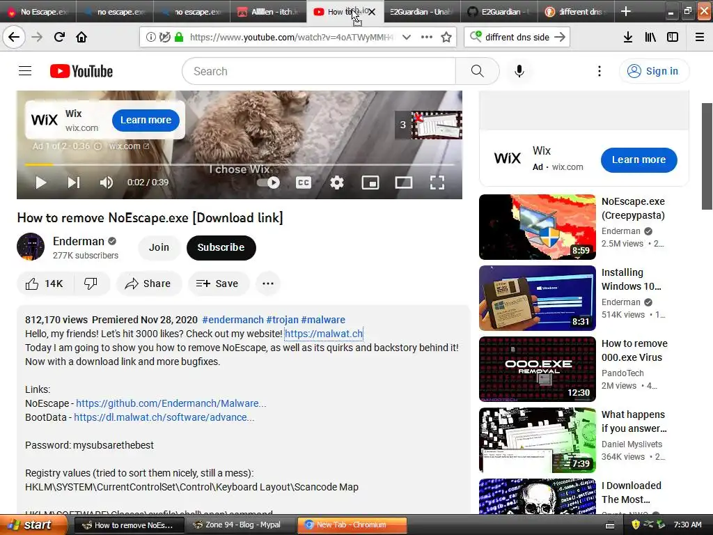Start voice search with microphone icon

pyautogui.click(x=519, y=71)
